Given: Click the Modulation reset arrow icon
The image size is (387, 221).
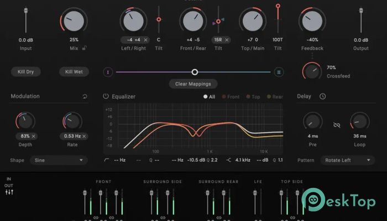Looking at the screenshot, I should click(x=85, y=96).
